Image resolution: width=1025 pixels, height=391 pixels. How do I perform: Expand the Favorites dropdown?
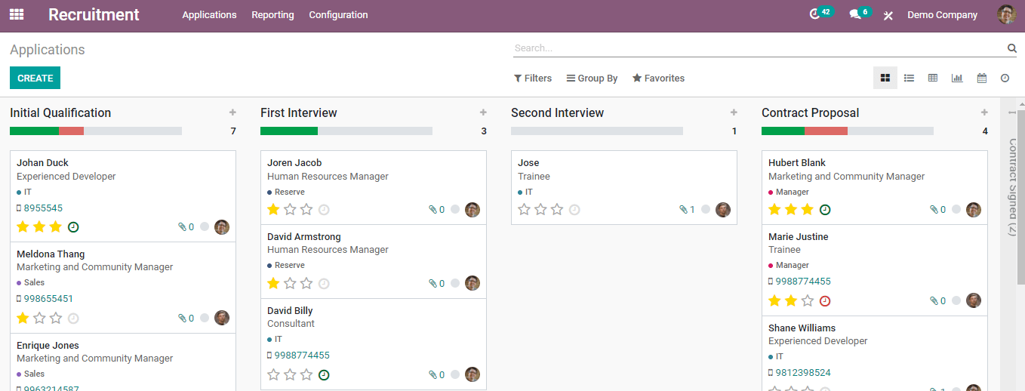pos(658,79)
